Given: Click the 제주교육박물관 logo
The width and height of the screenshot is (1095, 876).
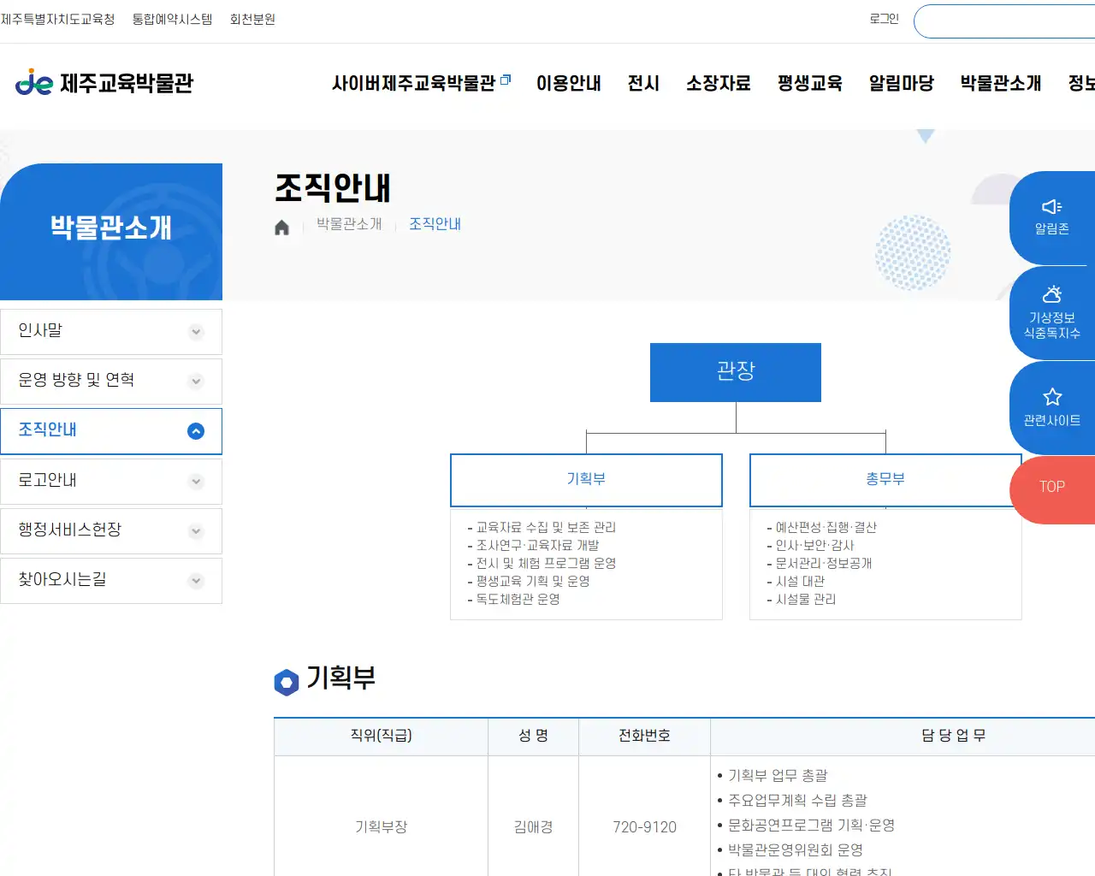Looking at the screenshot, I should [x=104, y=83].
